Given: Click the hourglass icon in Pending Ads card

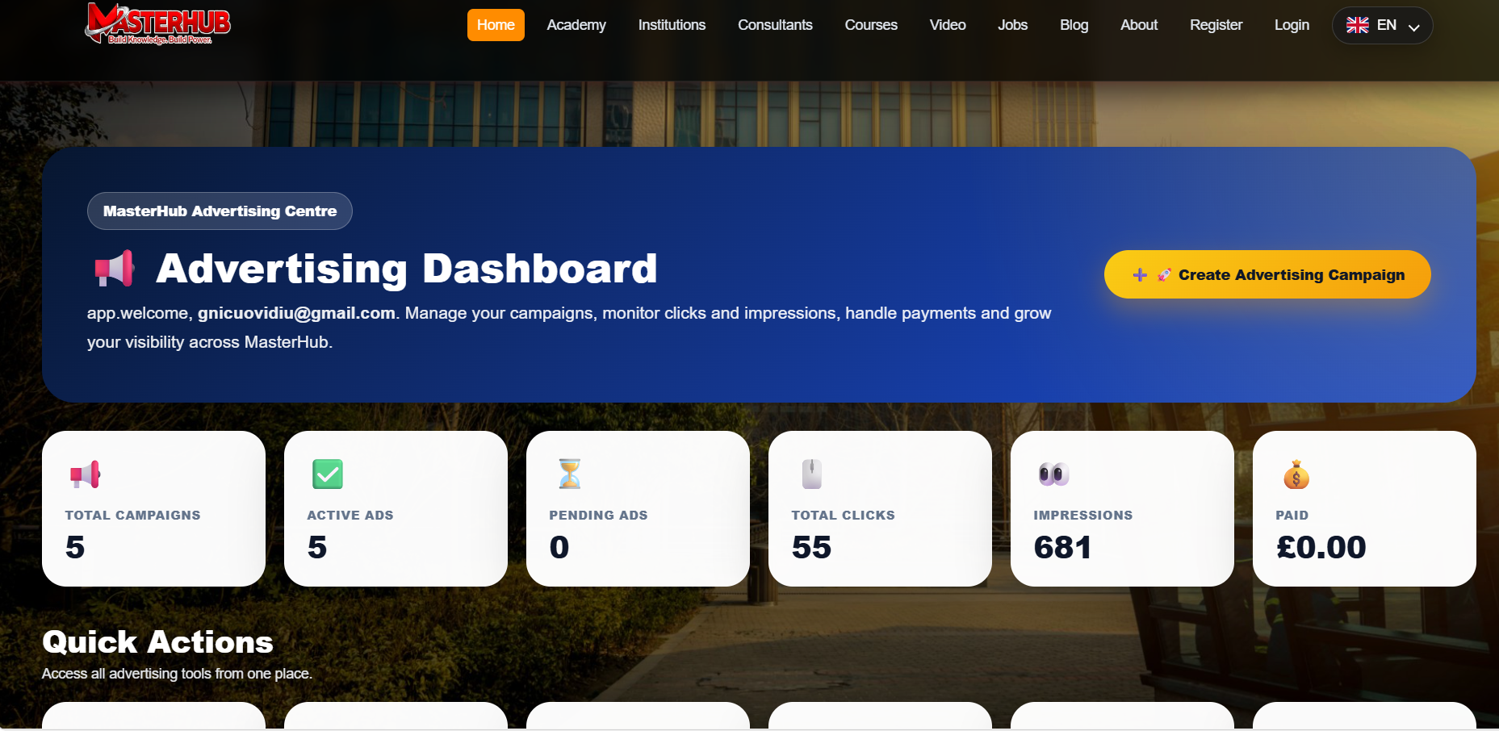Looking at the screenshot, I should (x=570, y=474).
